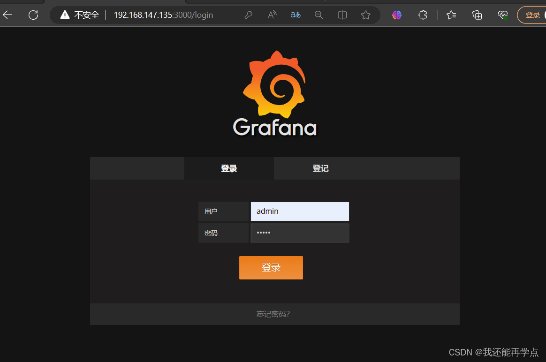The image size is (546, 362).
Task: Click the address bar URL 192.168.147.135:3000/login
Action: coord(163,15)
